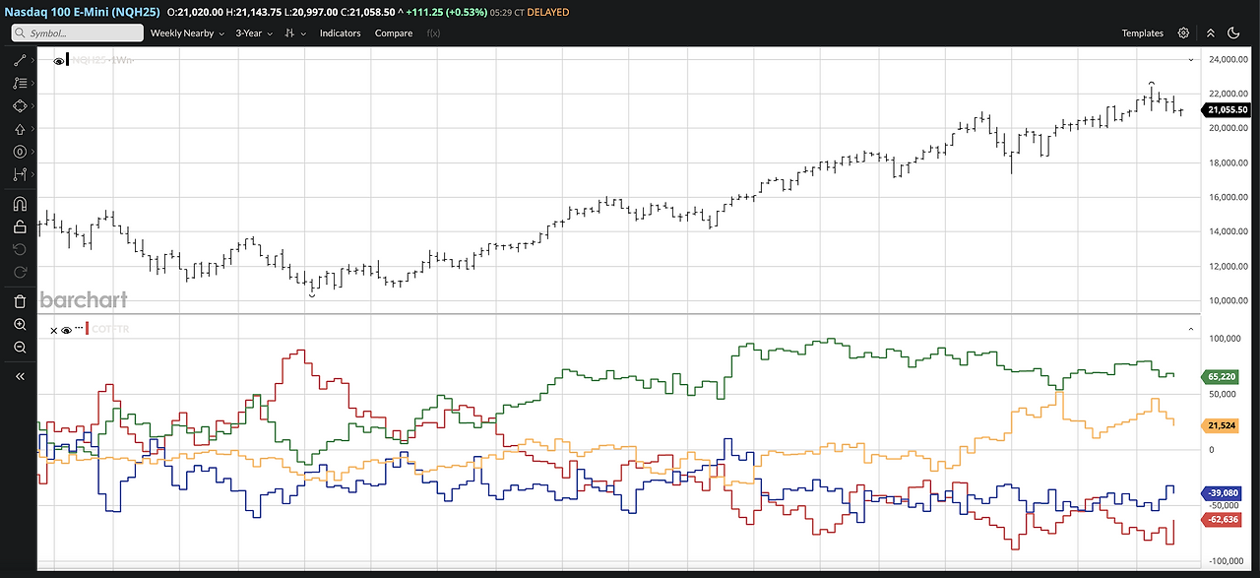Image resolution: width=1260 pixels, height=578 pixels.
Task: Collapse the top chart header
Action: click(x=1211, y=32)
